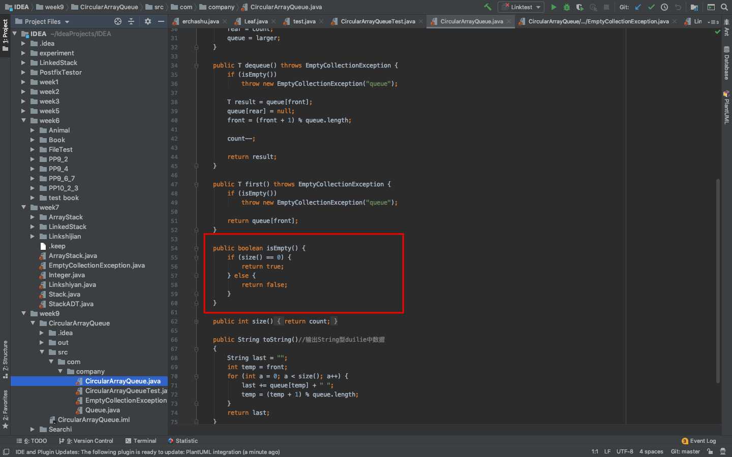
Task: Build project with hammer icon
Action: click(487, 7)
